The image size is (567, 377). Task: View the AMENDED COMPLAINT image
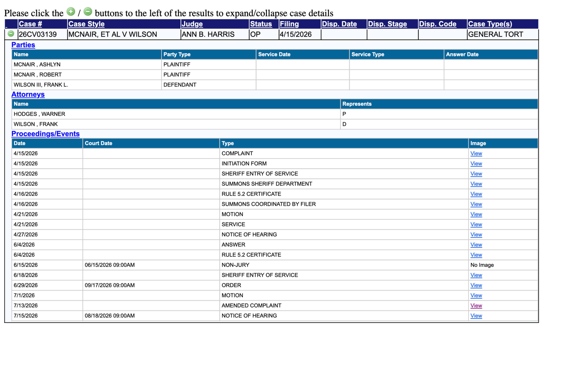(476, 305)
